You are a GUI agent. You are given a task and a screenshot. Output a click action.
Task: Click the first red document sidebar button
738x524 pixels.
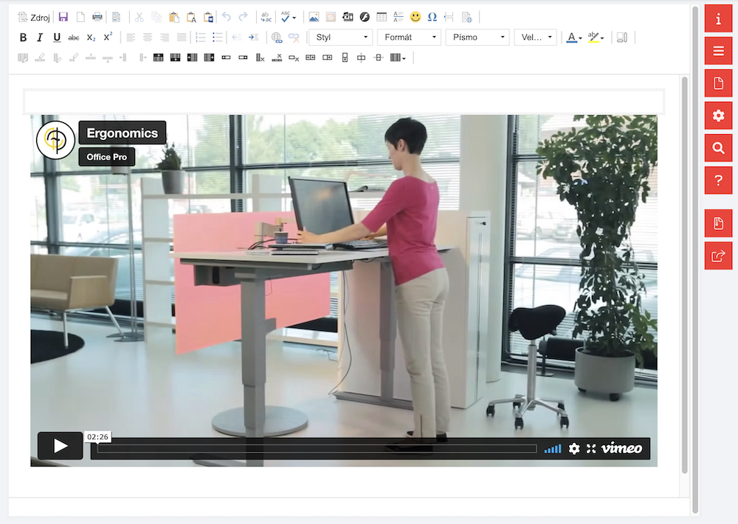point(718,83)
